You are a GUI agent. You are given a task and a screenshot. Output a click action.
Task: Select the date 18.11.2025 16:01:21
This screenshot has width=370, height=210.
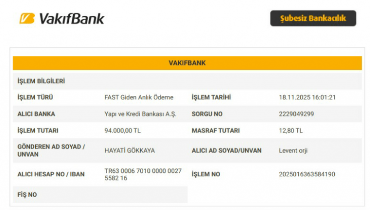tap(307, 97)
